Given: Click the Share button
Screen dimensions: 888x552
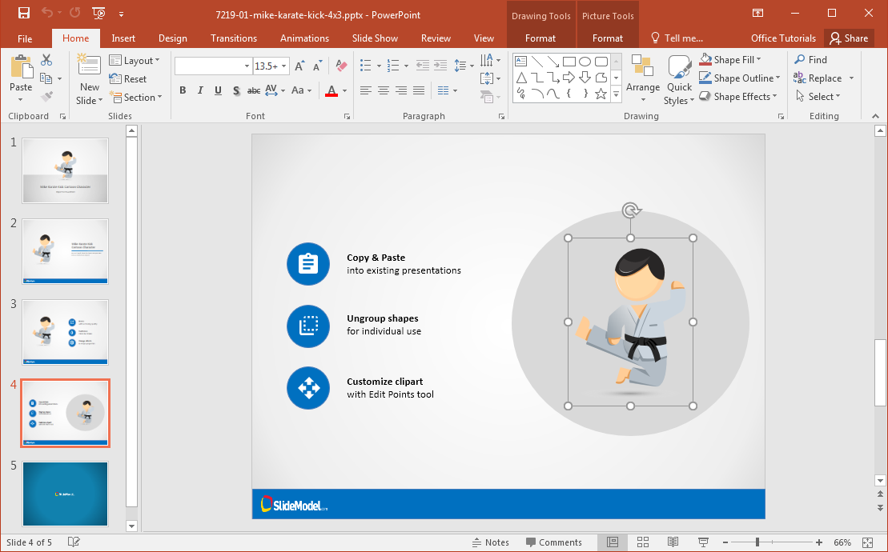Looking at the screenshot, I should (x=849, y=38).
